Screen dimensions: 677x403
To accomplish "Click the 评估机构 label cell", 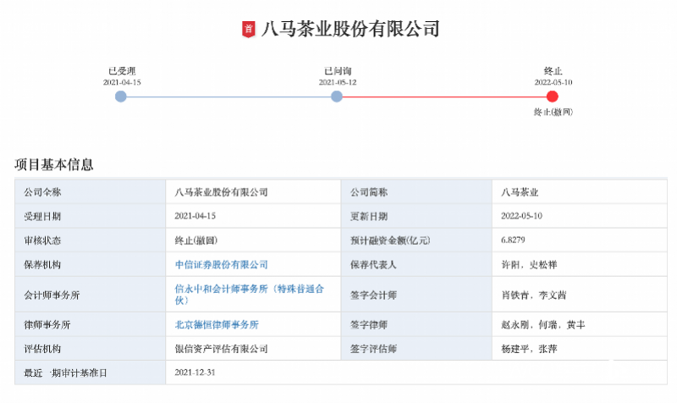I will (91, 348).
